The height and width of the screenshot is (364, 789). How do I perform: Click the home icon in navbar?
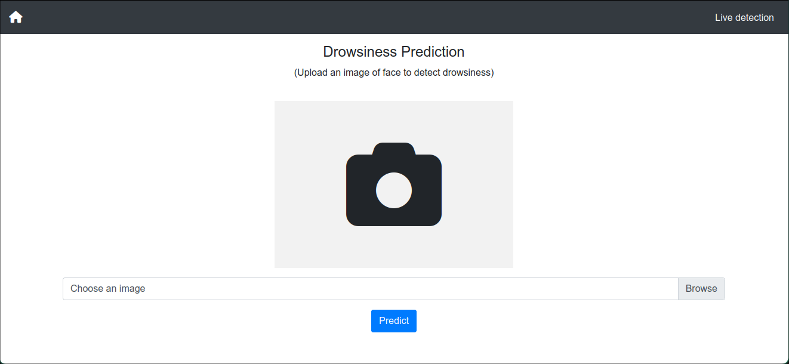click(16, 17)
